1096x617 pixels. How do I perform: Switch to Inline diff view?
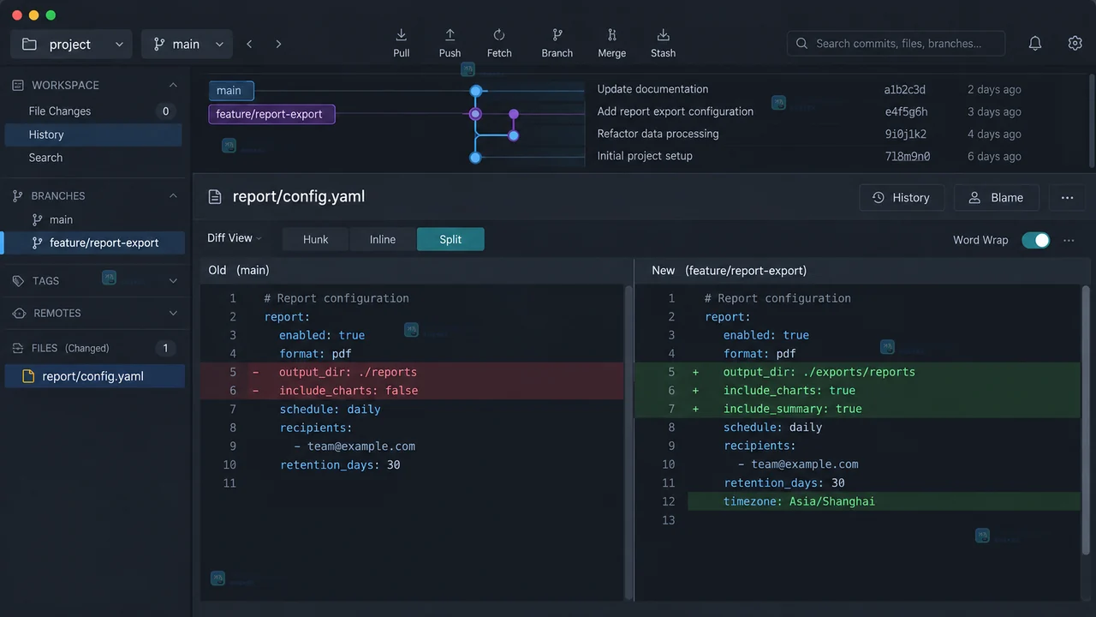[383, 240]
